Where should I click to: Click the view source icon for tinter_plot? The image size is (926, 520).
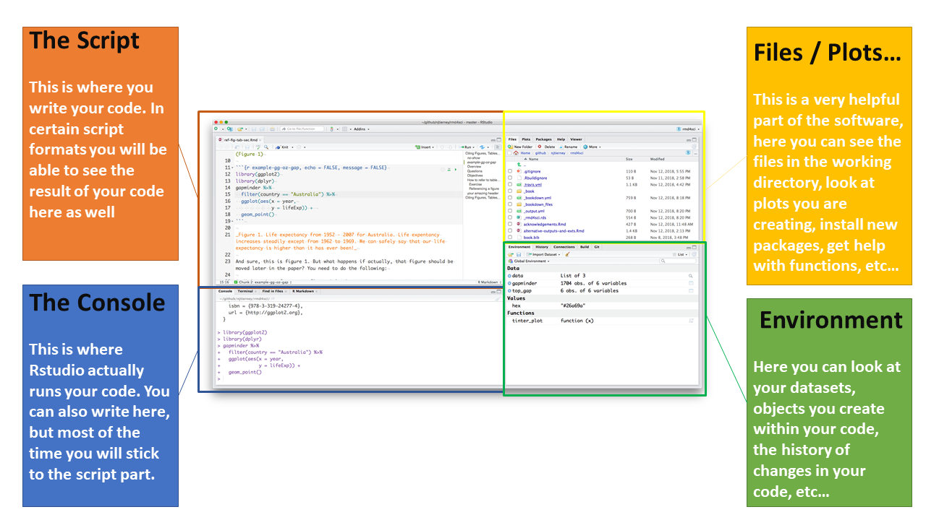691,321
